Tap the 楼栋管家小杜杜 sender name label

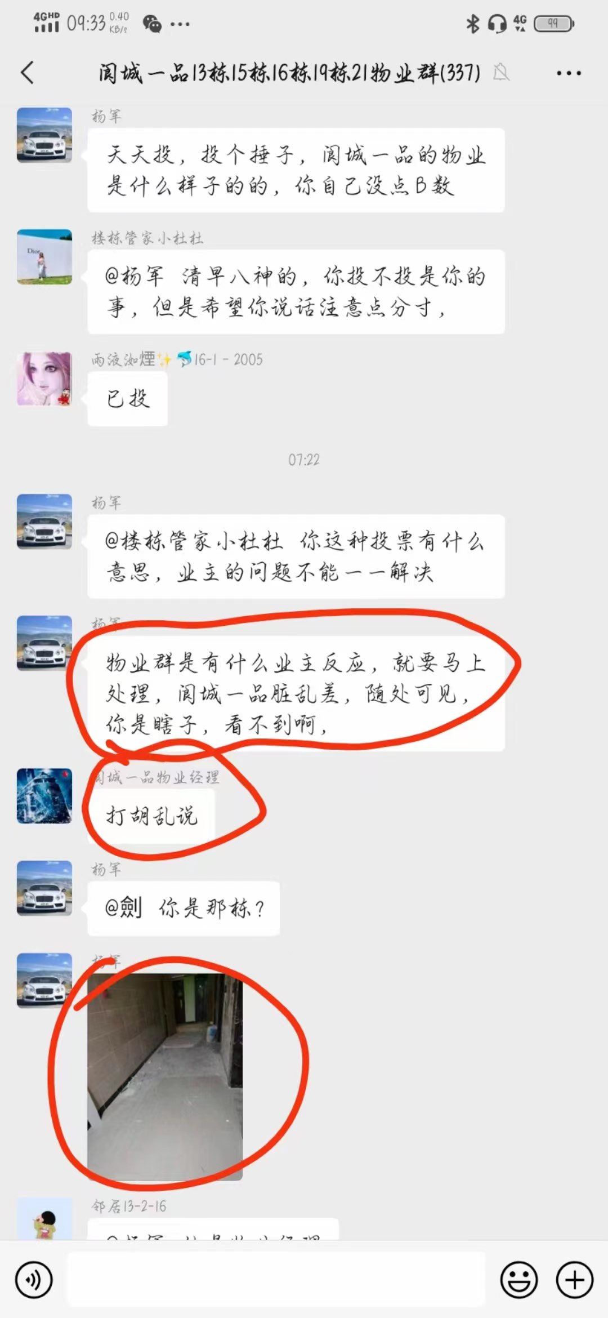147,238
